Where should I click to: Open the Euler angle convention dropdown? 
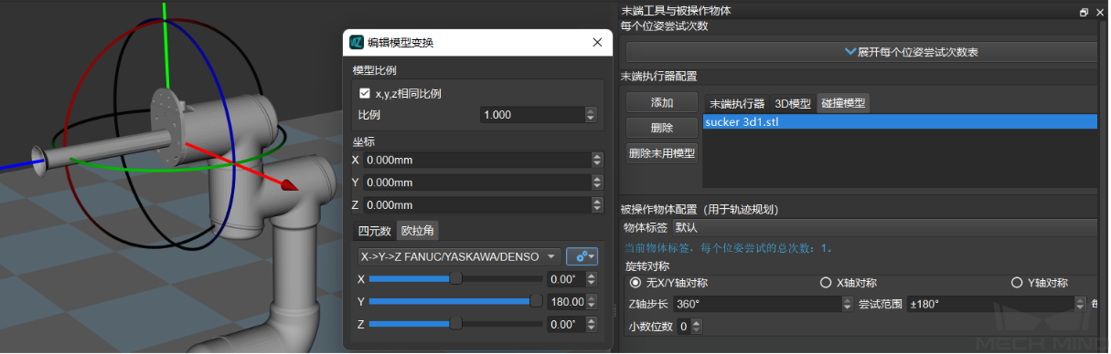[458, 256]
